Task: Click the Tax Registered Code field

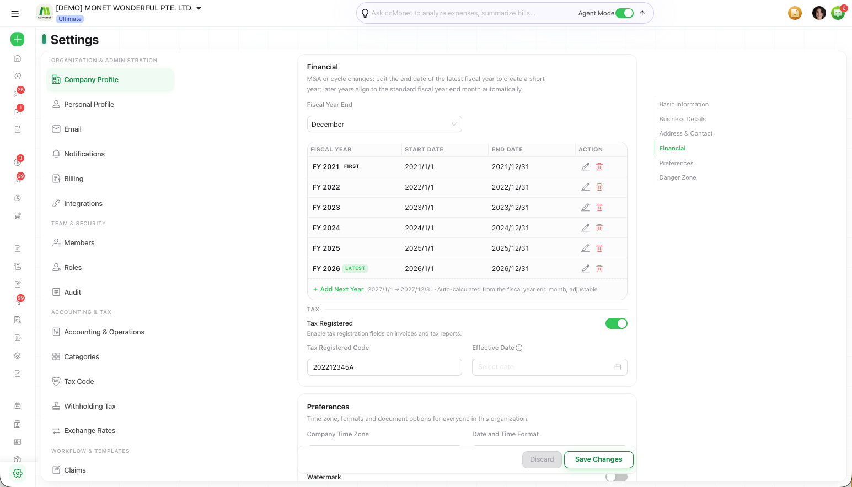Action: pos(384,367)
